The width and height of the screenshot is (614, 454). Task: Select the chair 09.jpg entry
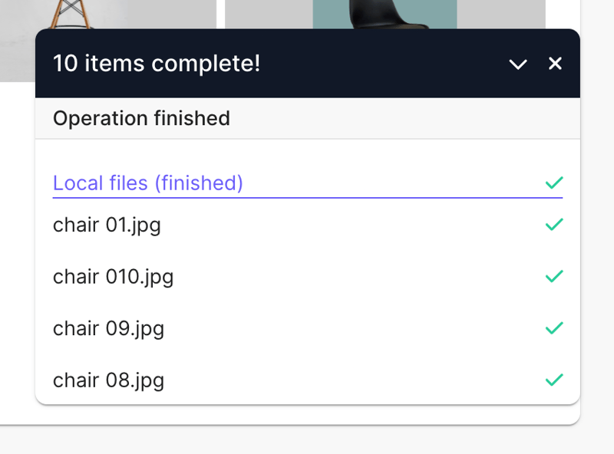coord(108,328)
